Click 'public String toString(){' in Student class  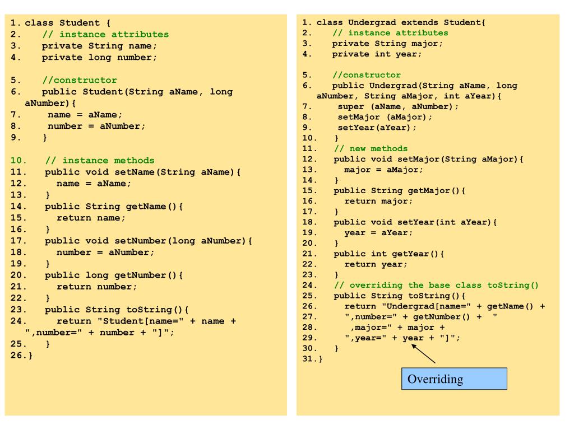[x=117, y=310]
